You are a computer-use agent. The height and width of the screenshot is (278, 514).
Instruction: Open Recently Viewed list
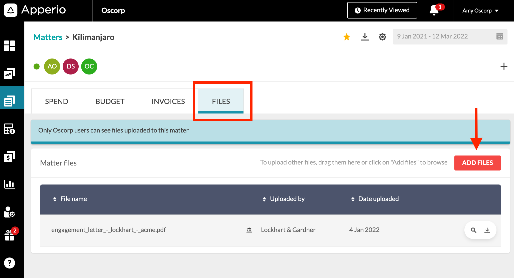pyautogui.click(x=382, y=10)
